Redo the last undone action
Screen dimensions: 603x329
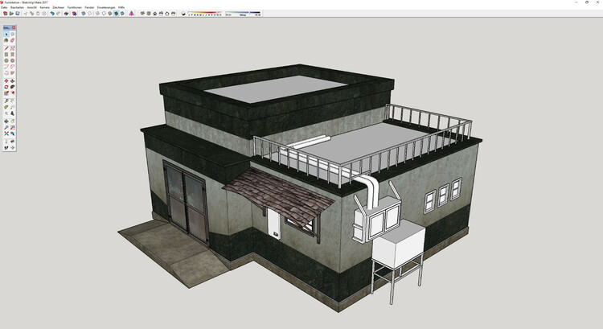tap(59, 14)
